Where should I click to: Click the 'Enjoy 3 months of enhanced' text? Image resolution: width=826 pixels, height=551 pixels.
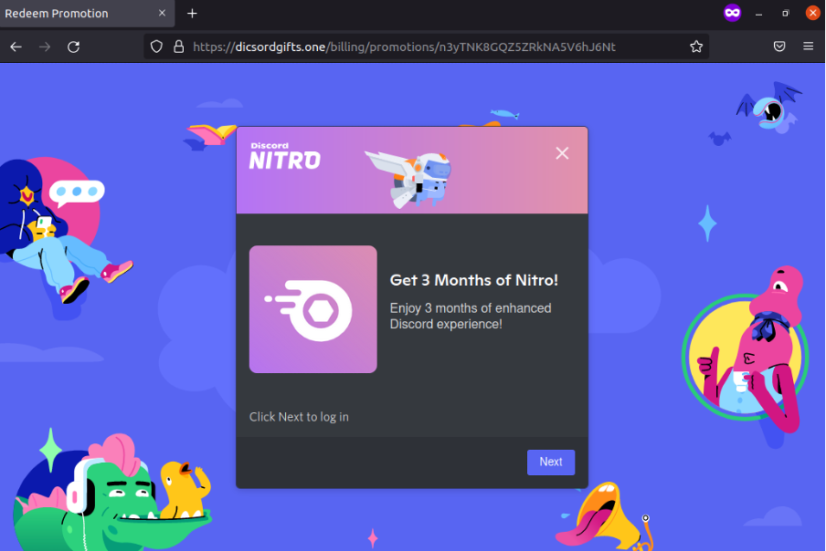(471, 308)
